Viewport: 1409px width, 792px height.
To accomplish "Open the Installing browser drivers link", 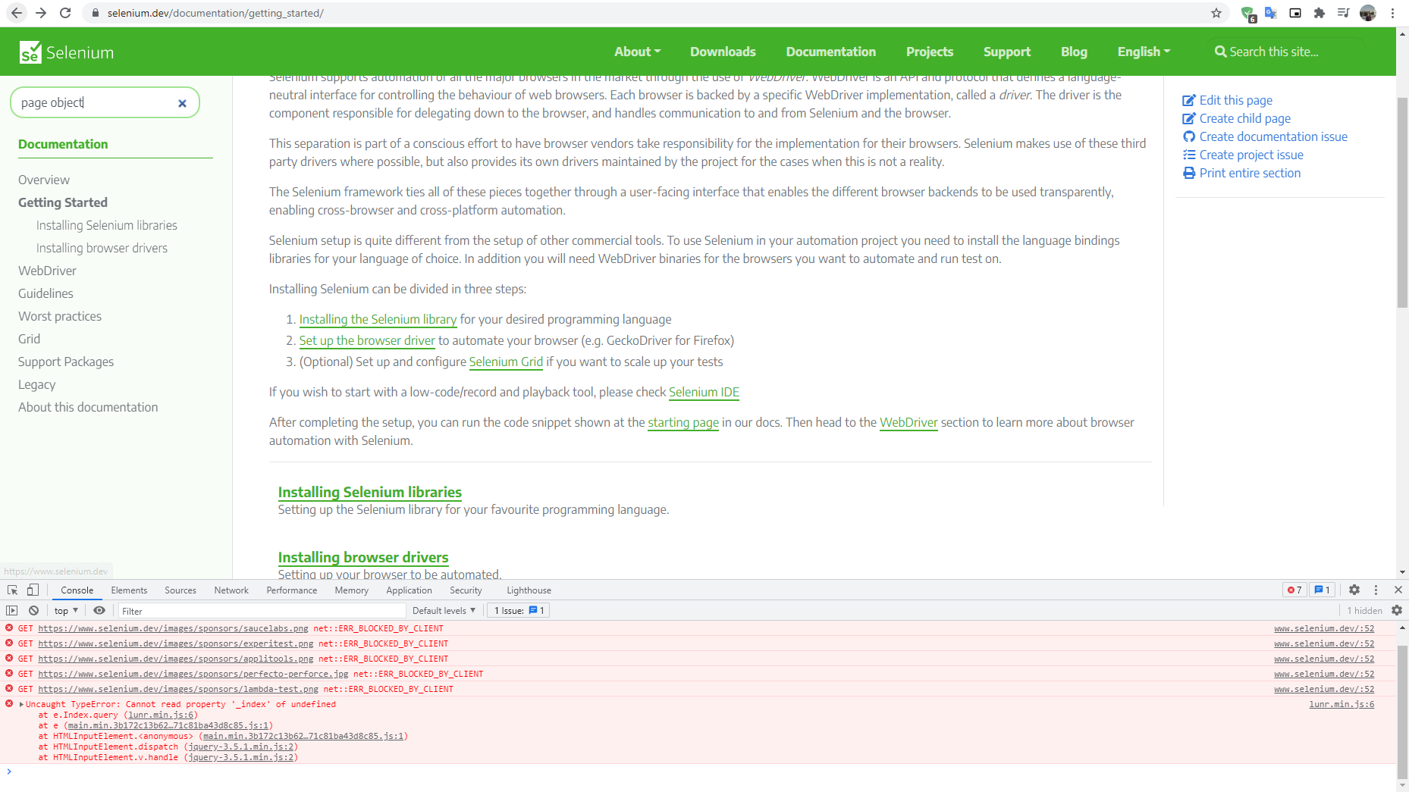I will (362, 557).
